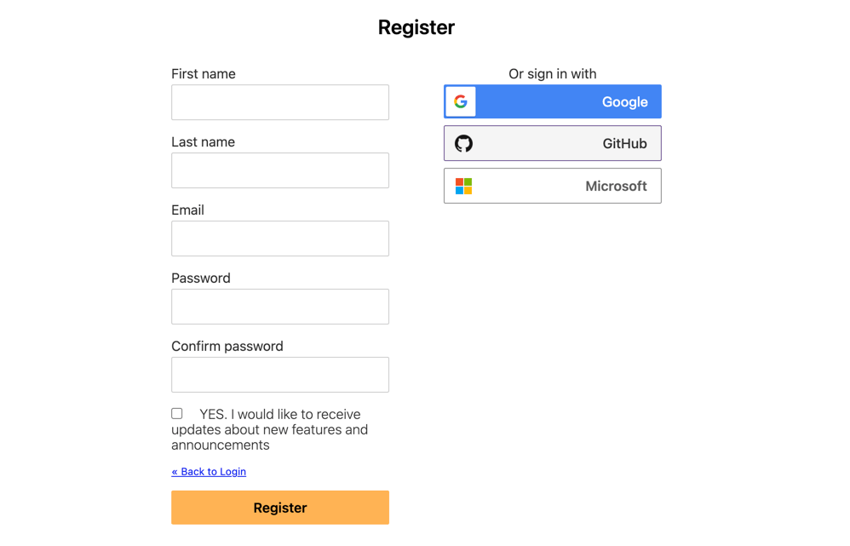850x546 pixels.
Task: Submit the form with orange Register button
Action: click(x=280, y=508)
